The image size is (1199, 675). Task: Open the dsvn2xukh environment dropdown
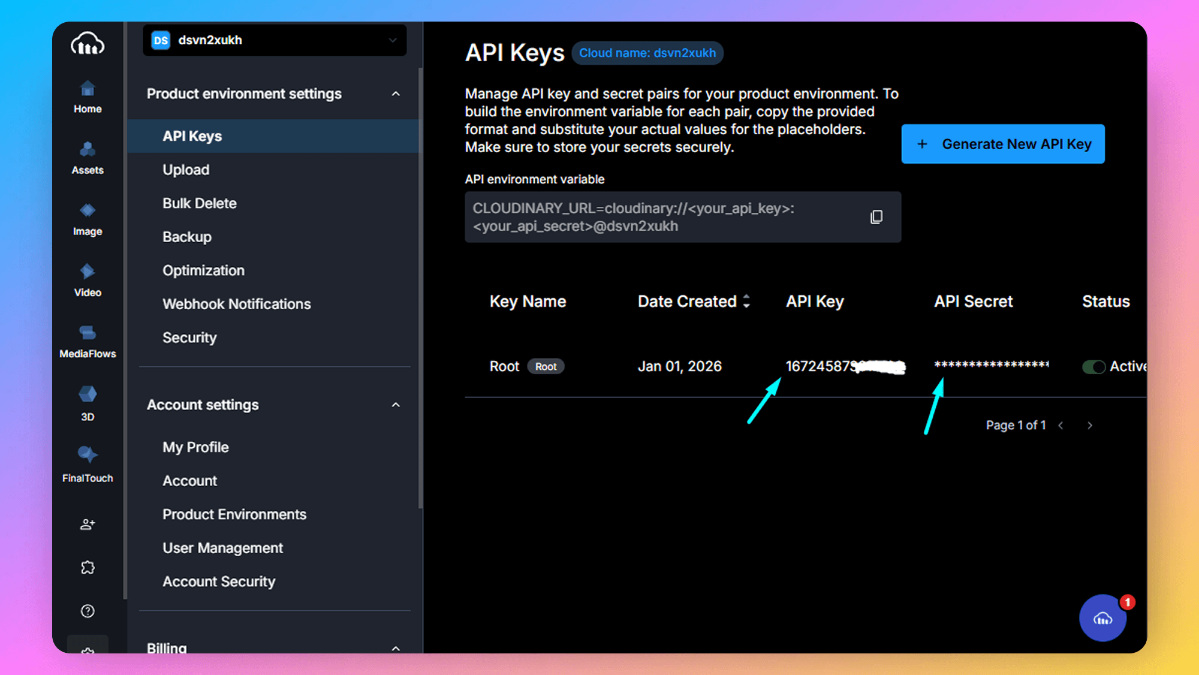tap(275, 40)
